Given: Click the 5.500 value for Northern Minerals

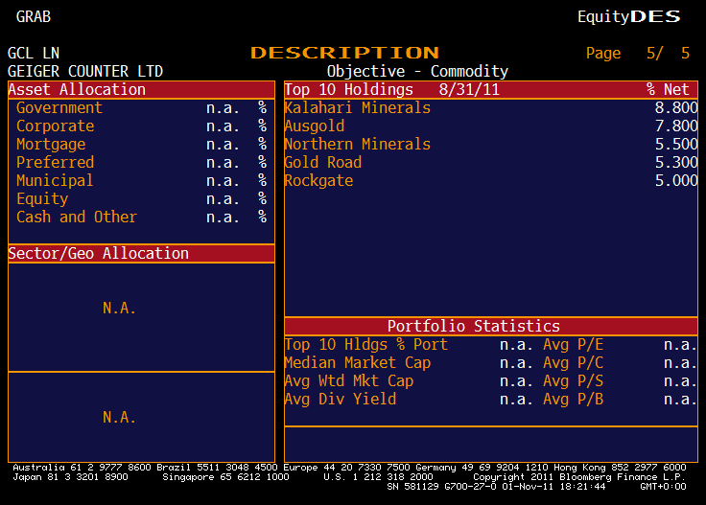Looking at the screenshot, I should coord(676,145).
